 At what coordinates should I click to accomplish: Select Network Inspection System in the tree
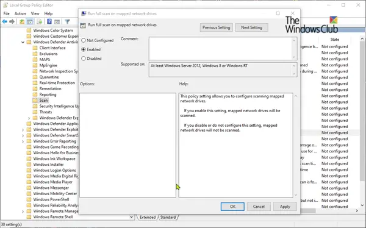point(59,71)
